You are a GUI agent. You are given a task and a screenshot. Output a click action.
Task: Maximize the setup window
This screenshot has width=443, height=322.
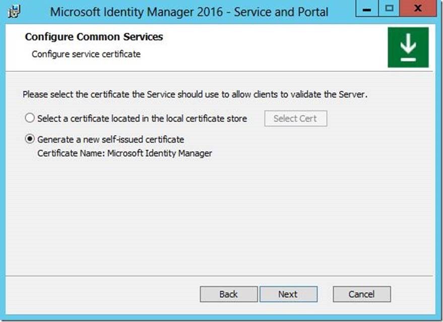point(389,9)
